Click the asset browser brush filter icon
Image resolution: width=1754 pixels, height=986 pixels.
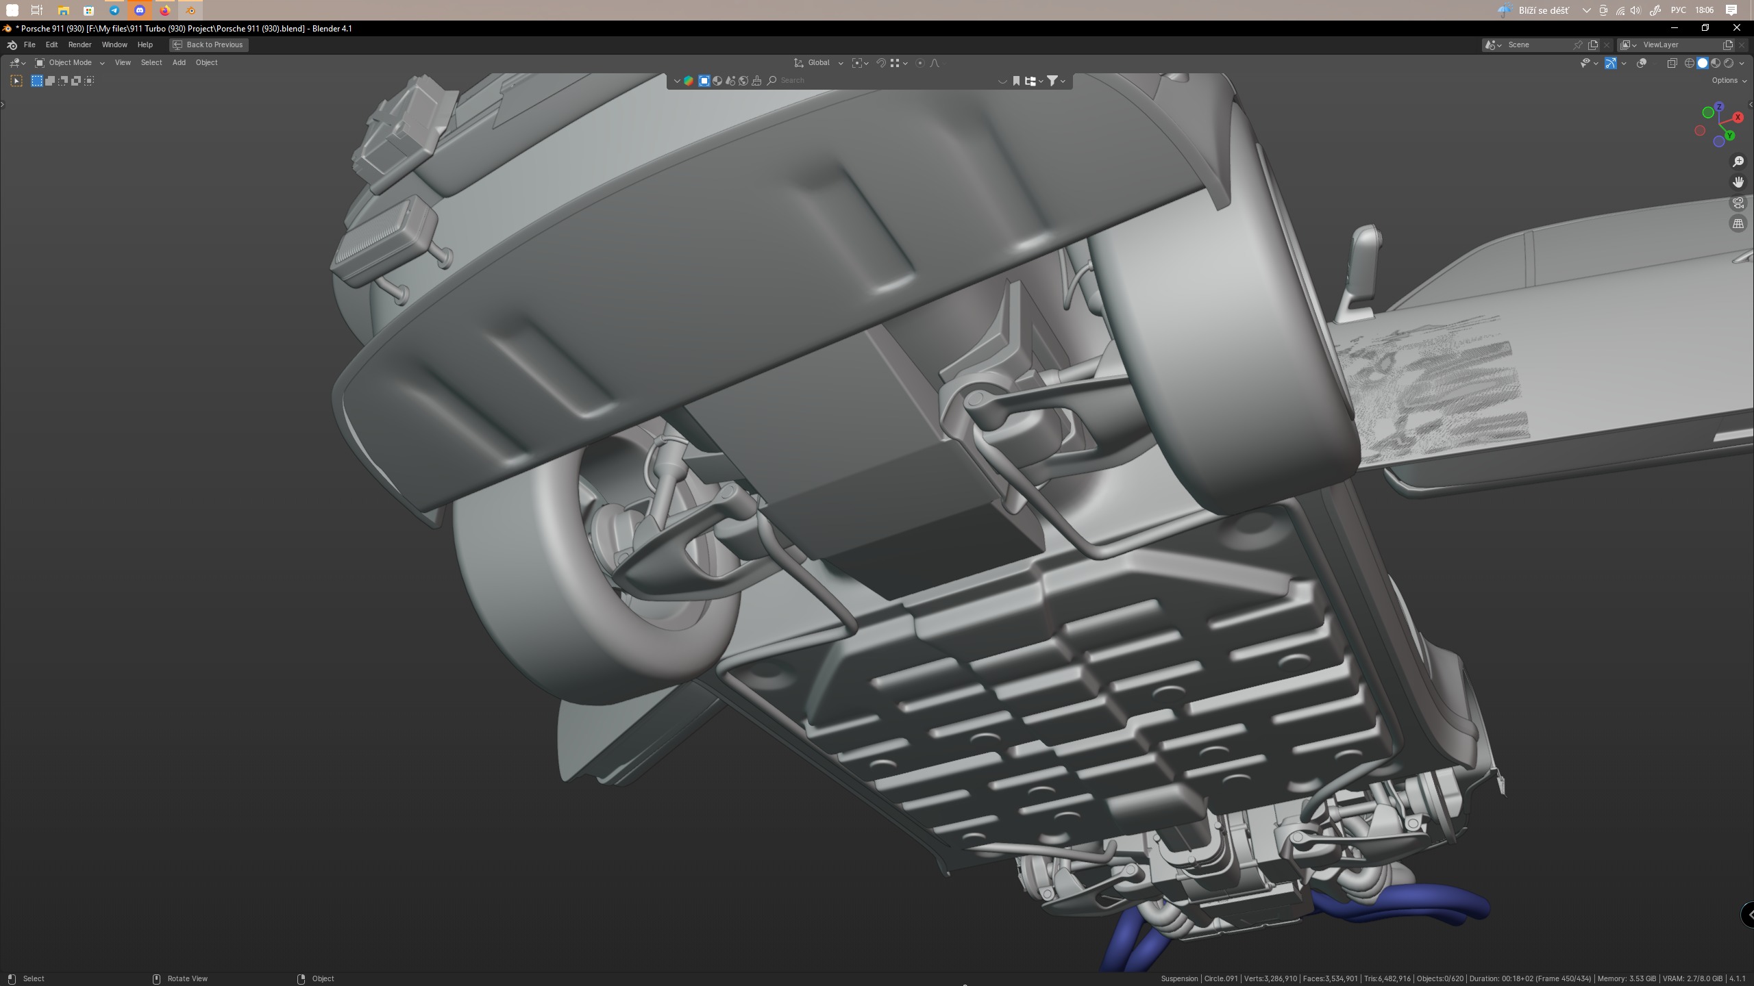tap(756, 81)
